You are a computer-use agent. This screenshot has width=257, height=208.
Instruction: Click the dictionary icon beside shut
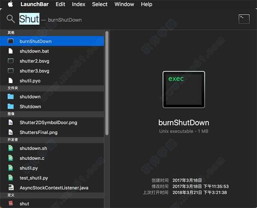[x=11, y=203]
